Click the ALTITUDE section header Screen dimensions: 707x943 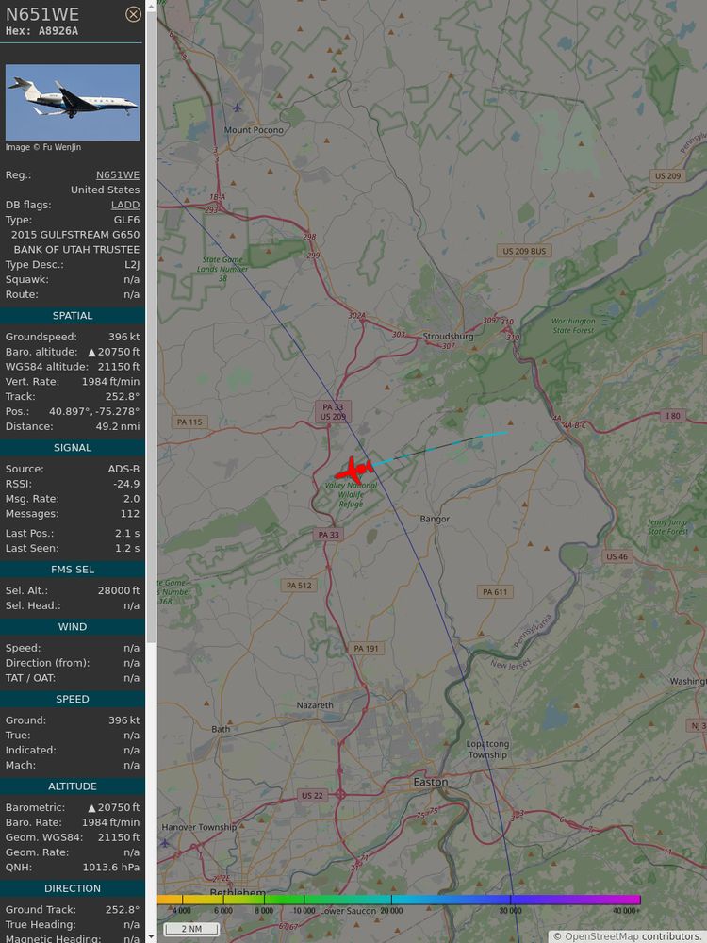coord(73,786)
